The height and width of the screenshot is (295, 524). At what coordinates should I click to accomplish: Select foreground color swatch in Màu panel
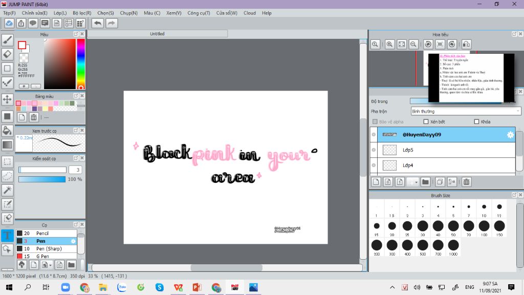point(22,45)
